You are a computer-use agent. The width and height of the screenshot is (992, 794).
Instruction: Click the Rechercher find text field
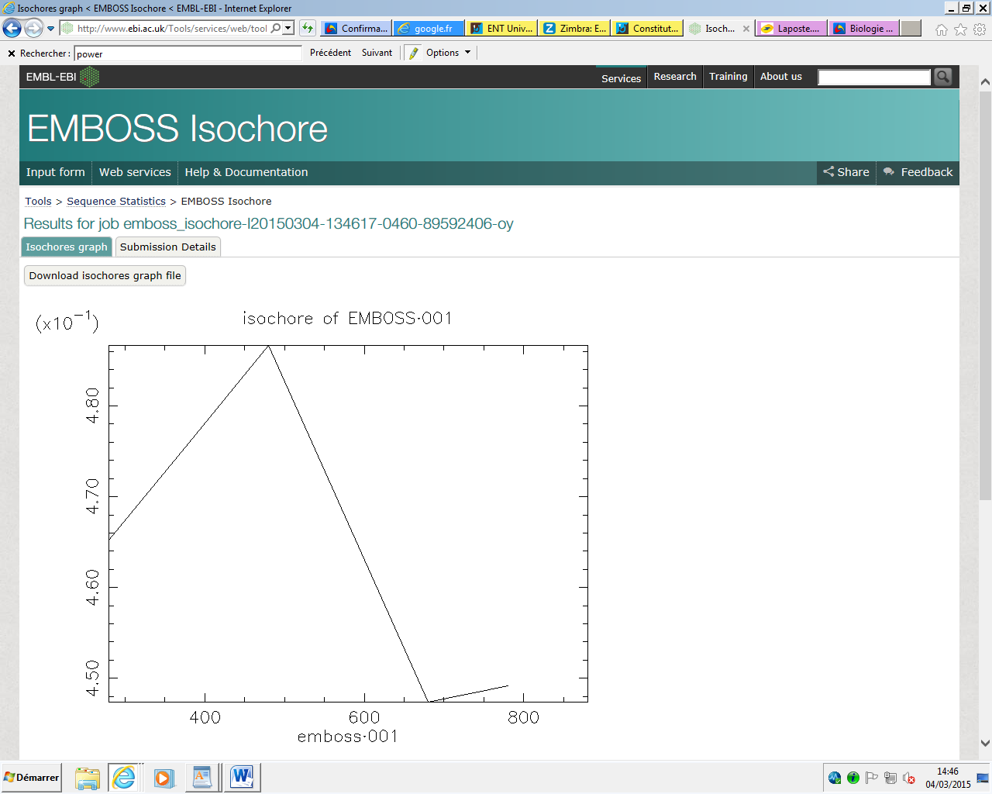[x=188, y=54]
